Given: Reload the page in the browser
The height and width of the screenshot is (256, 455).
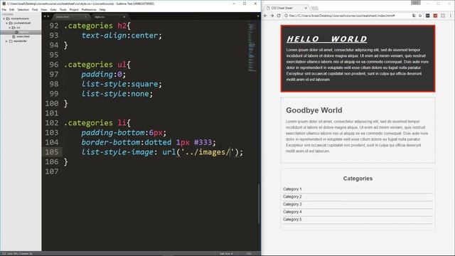Looking at the screenshot, I should (279, 16).
